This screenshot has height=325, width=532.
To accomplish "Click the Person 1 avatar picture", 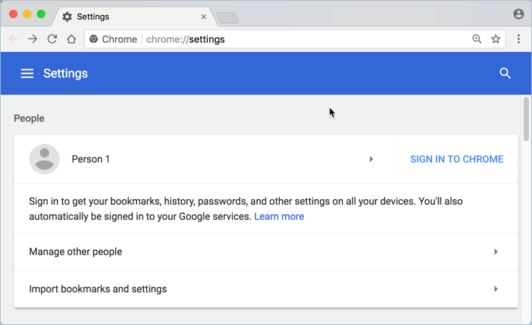I will (44, 159).
